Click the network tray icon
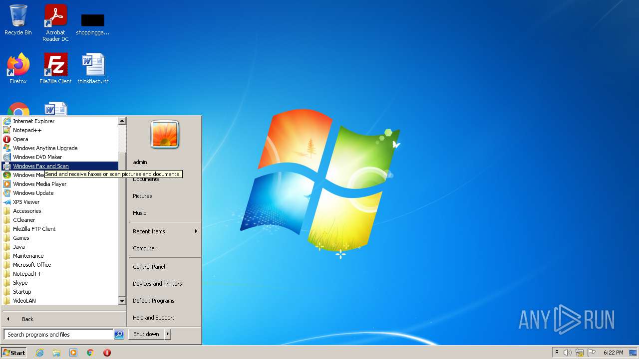This screenshot has width=639, height=359. point(580,353)
